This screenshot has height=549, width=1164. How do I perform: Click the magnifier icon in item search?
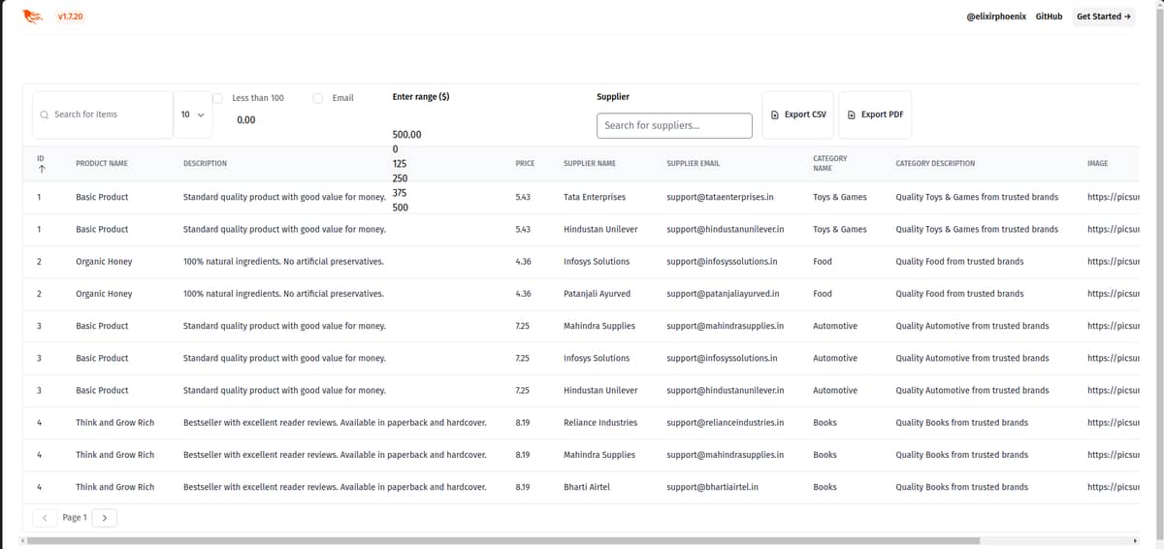(x=44, y=114)
